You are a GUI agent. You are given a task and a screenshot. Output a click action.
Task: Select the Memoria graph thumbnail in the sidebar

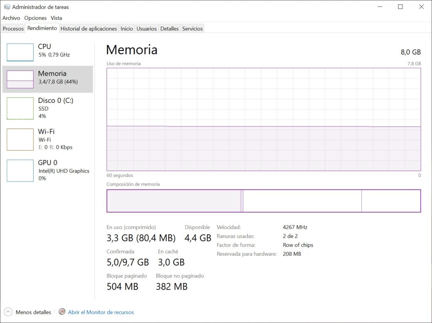(x=20, y=79)
